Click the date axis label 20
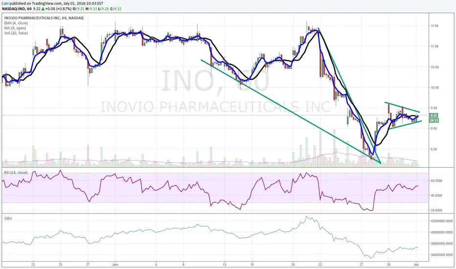This screenshot has width=456, height=269. click(293, 265)
